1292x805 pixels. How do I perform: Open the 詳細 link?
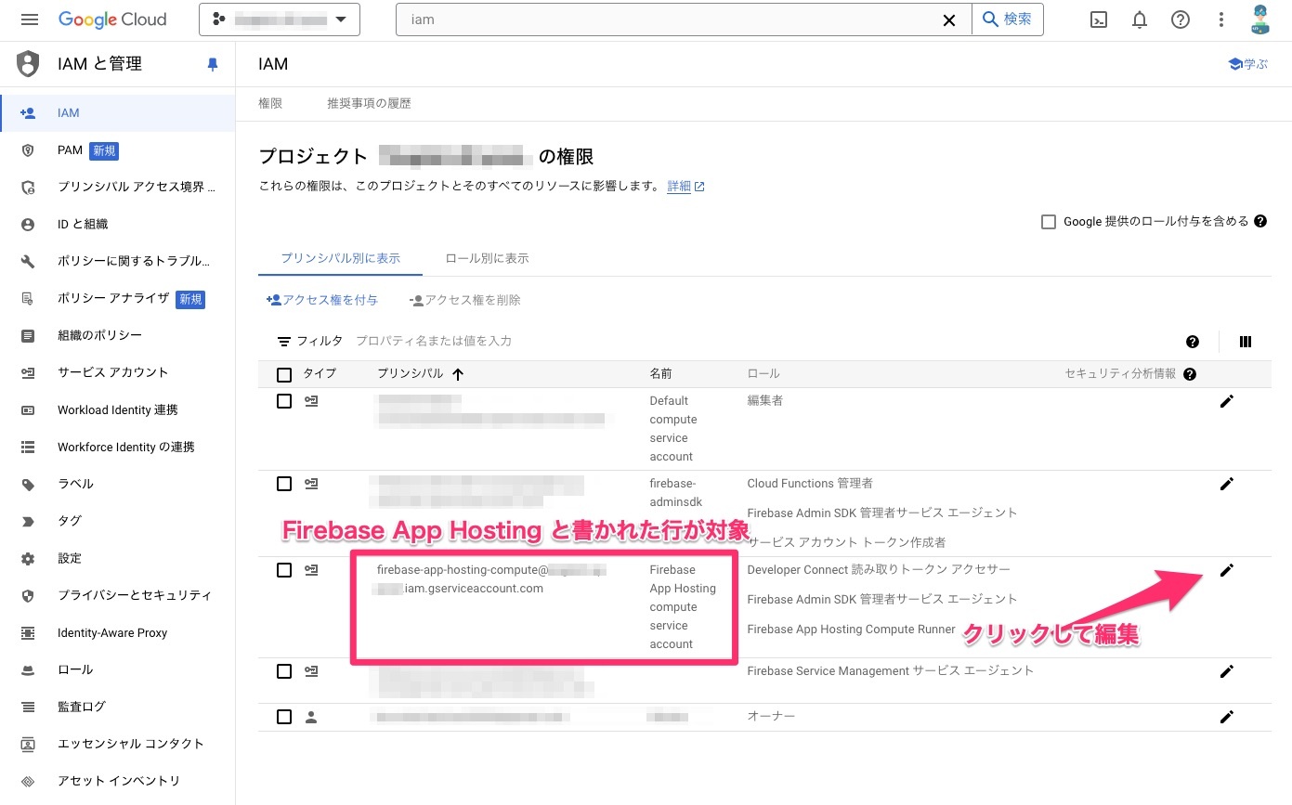tap(685, 186)
